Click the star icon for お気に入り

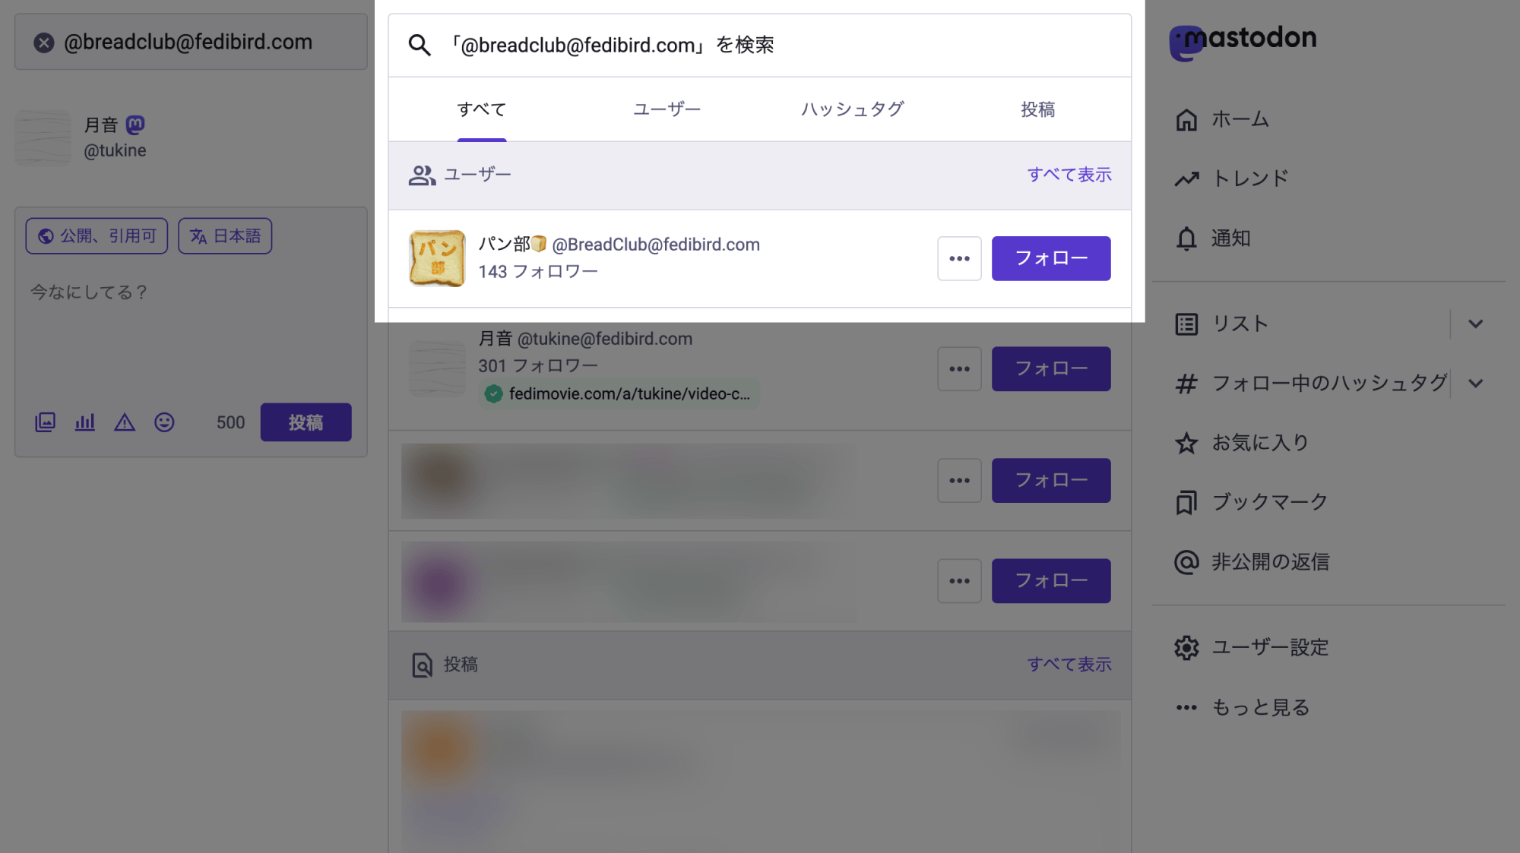coord(1186,443)
